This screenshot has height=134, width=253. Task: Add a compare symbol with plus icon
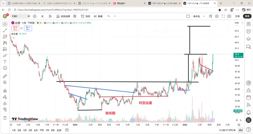[35, 16]
